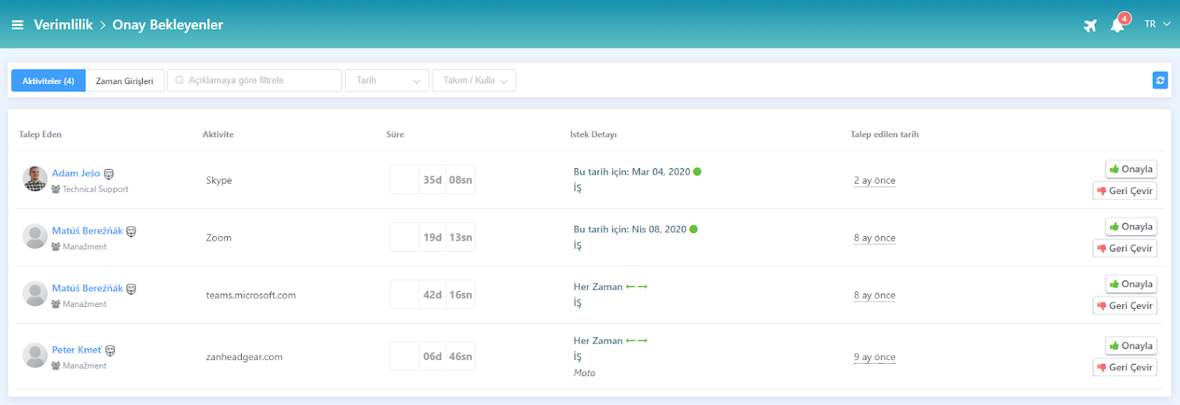Open Matúš Berežňák link in Zoom row
This screenshot has width=1180, height=405.
87,231
